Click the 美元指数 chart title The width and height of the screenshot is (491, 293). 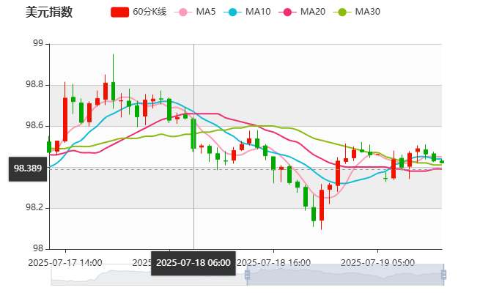49,12
